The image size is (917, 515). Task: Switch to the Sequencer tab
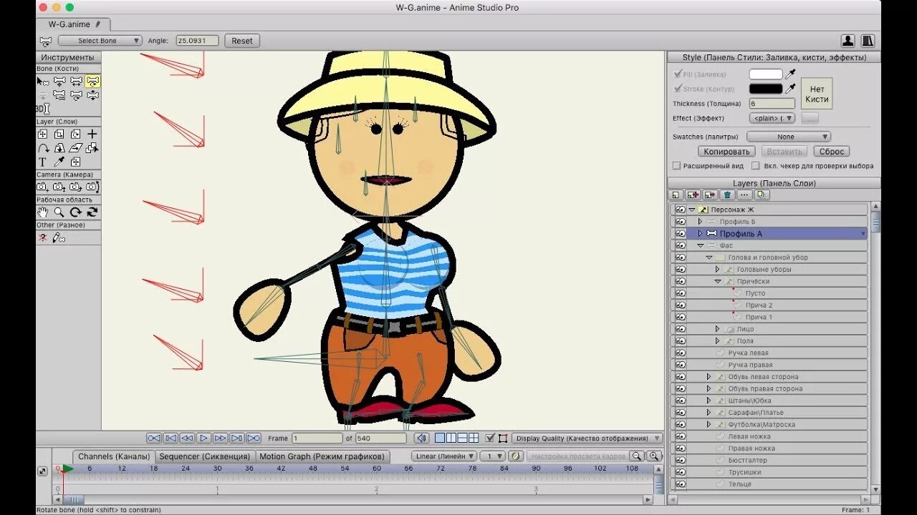205,456
